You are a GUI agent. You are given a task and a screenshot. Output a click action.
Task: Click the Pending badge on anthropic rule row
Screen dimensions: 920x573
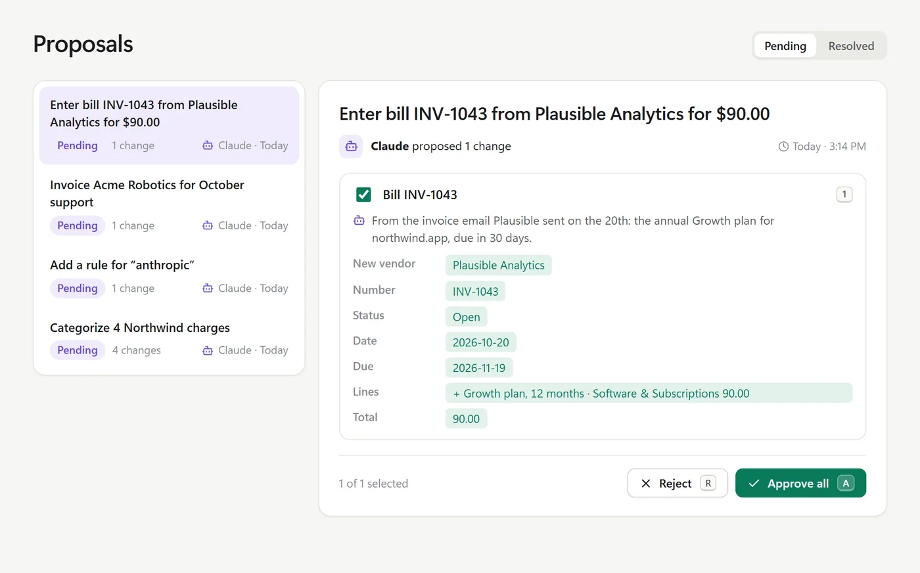point(78,288)
